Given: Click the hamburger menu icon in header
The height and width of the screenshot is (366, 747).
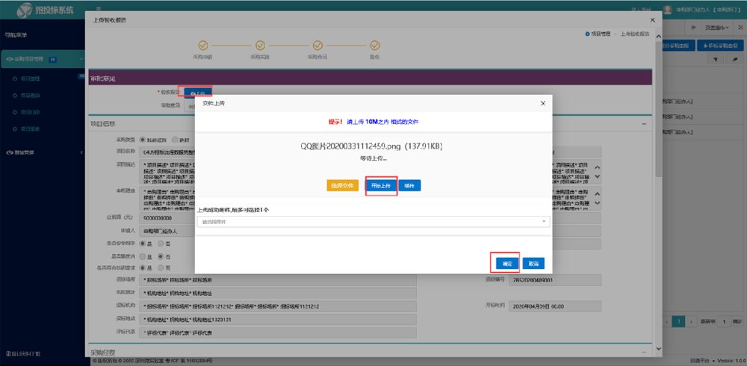Looking at the screenshot, I should 99,9.
